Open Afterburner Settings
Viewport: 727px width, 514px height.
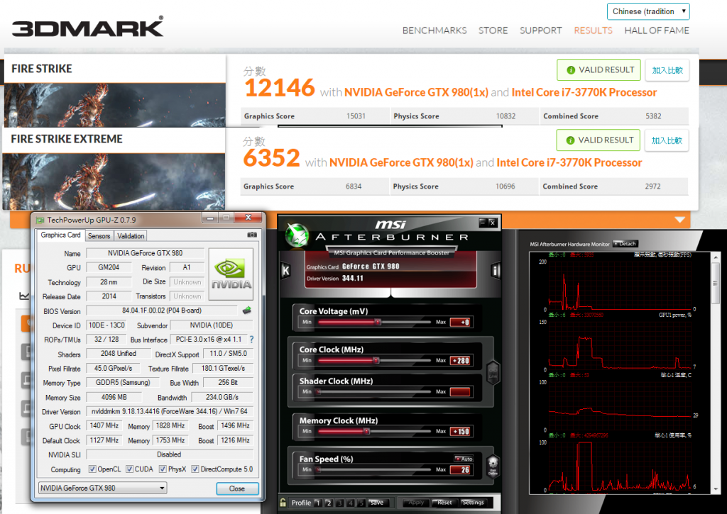(472, 503)
